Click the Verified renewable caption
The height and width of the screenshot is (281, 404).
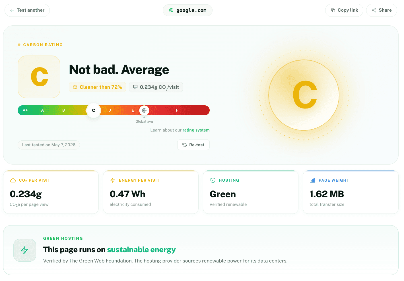[228, 204]
